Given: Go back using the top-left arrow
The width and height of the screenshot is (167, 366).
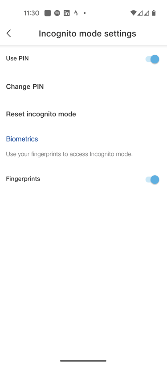Looking at the screenshot, I should 8,33.
